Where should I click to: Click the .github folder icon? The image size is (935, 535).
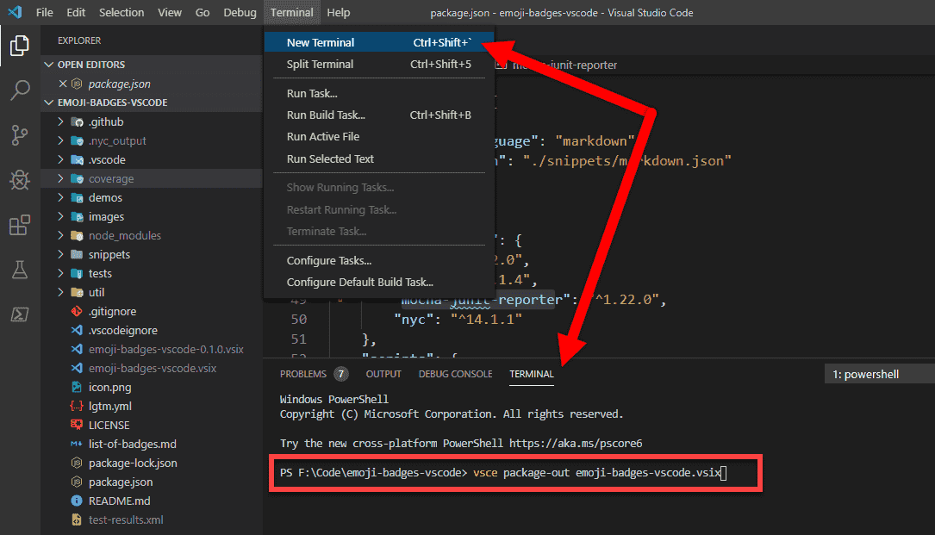[77, 121]
